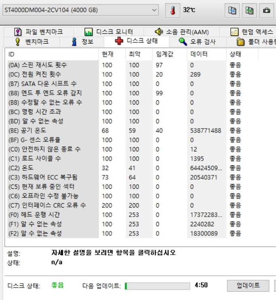Click the 랜덤 엑세스 scatter icon

(234, 32)
